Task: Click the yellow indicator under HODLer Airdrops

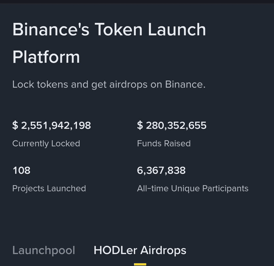Action: tap(140, 264)
